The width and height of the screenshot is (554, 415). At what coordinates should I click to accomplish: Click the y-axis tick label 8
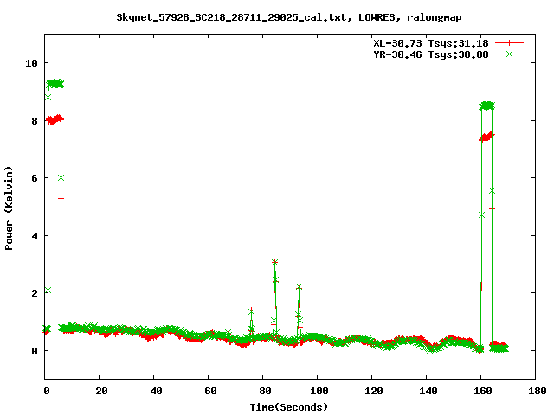pos(35,121)
